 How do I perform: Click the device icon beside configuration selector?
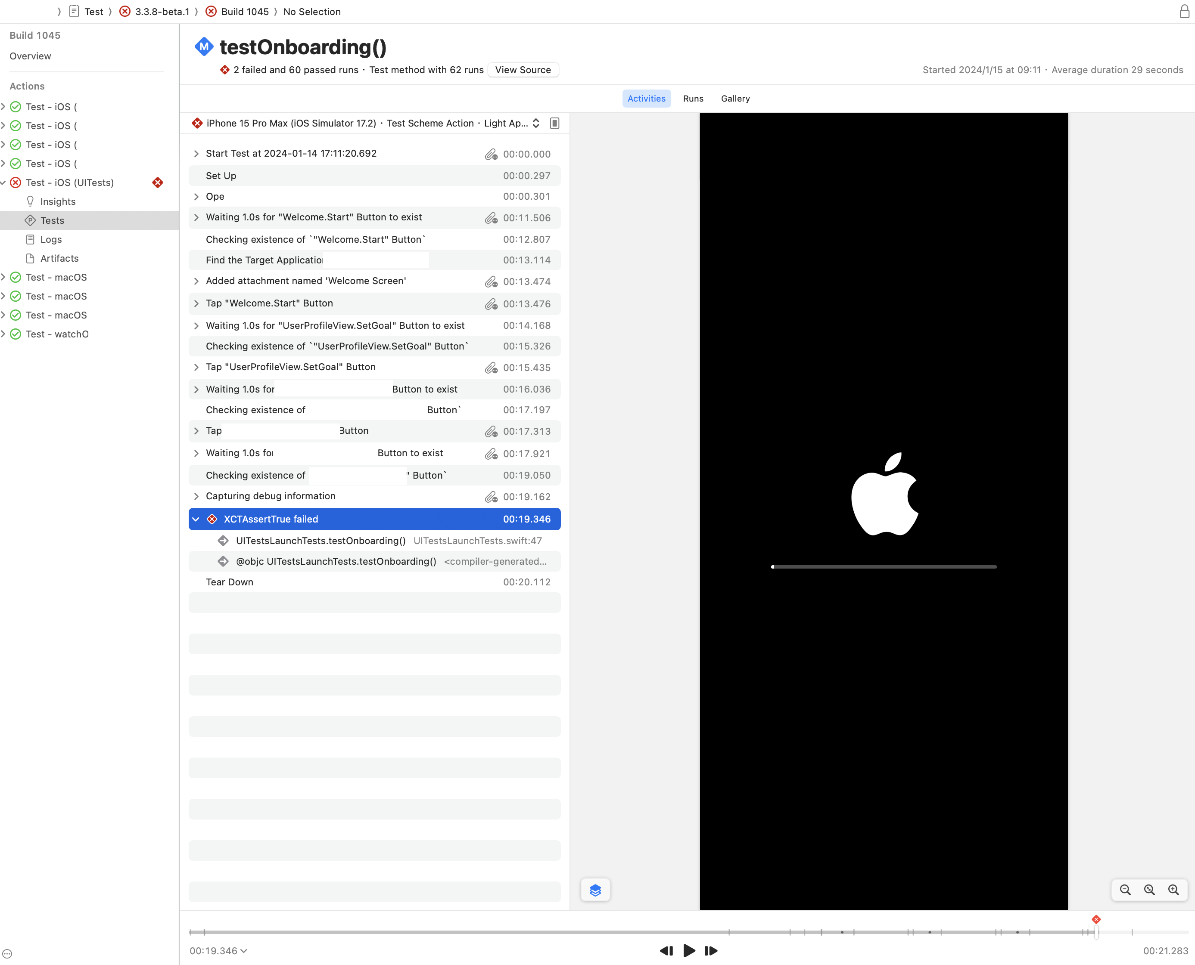[554, 124]
